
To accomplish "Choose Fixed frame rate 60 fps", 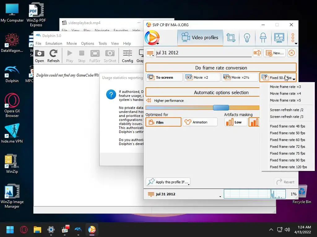I will [287, 140].
